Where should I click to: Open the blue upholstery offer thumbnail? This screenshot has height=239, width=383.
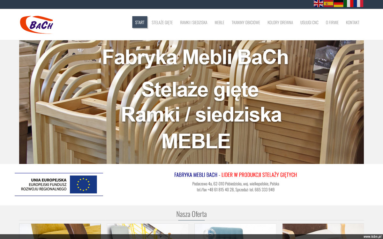tap(235, 231)
